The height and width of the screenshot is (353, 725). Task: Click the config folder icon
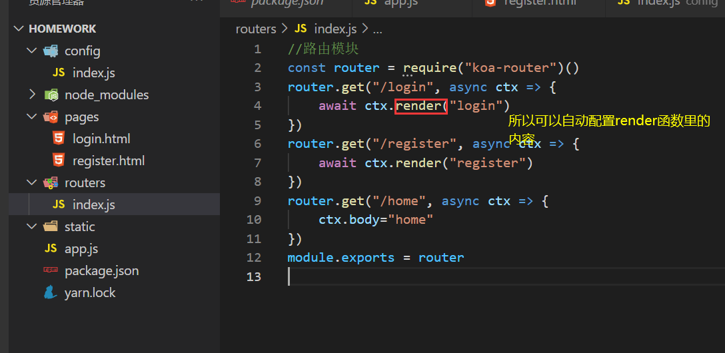51,51
